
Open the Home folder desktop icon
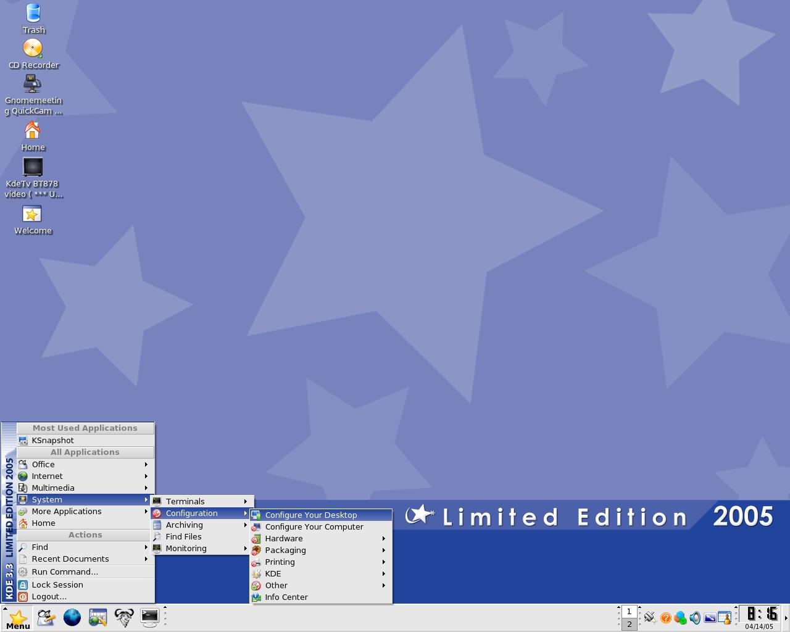(x=33, y=136)
